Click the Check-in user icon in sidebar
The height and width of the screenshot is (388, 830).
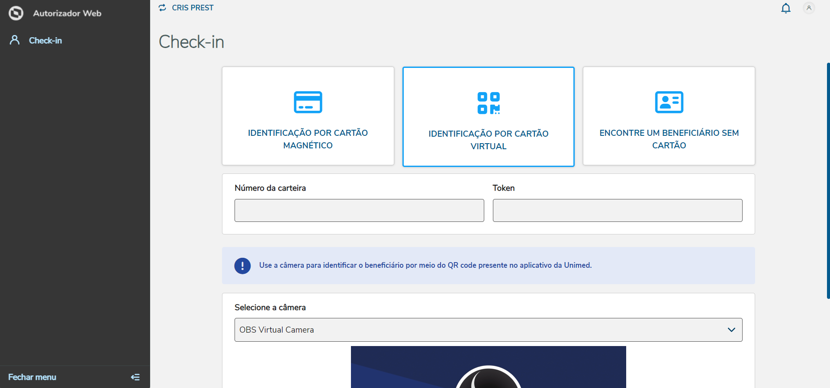tap(15, 40)
